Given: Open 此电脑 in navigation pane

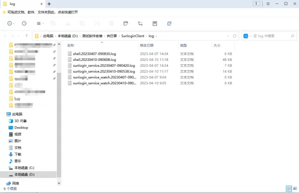Looking at the screenshot, I should 17,114.
